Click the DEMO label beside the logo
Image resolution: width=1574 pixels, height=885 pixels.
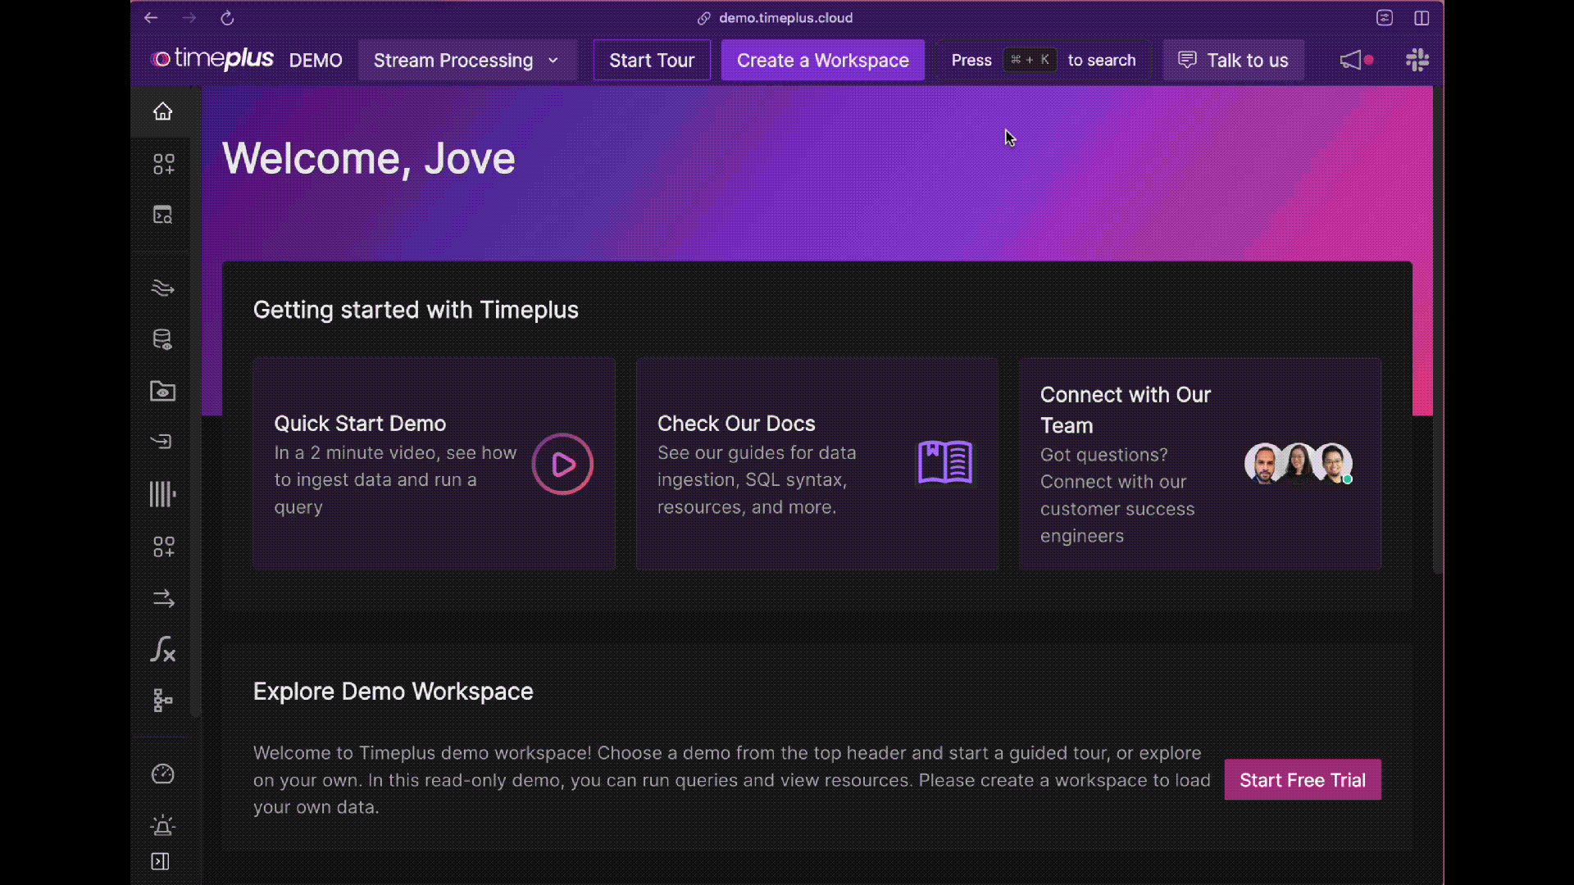pyautogui.click(x=316, y=61)
